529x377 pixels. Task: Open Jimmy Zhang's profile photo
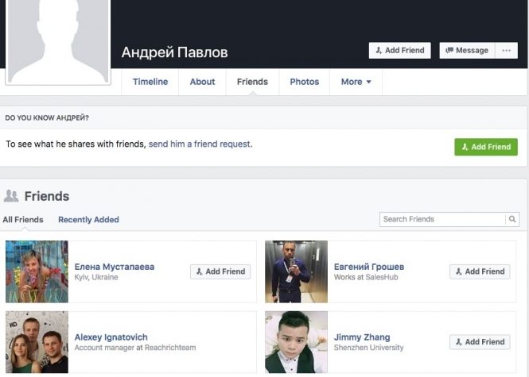tap(296, 342)
